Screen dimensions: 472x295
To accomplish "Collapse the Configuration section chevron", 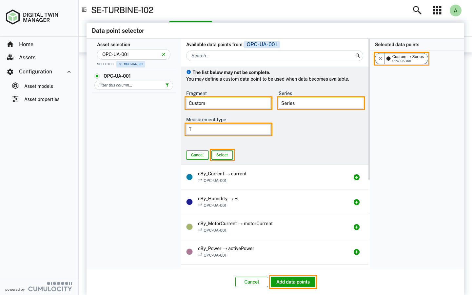I will point(69,71).
